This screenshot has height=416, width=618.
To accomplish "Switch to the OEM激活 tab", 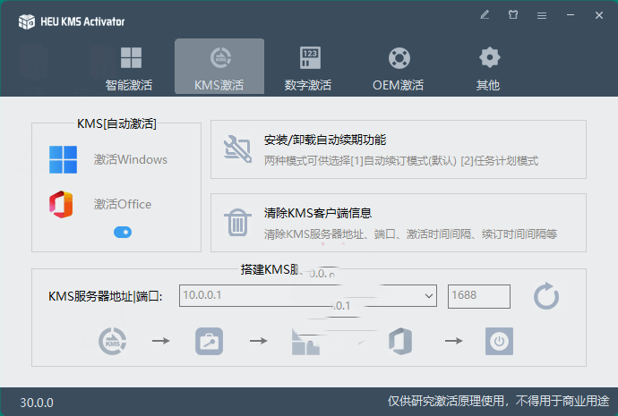I will point(399,67).
